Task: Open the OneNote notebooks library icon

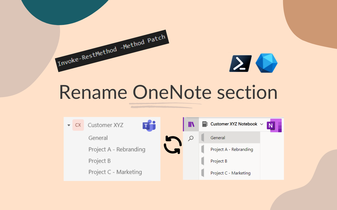Action: tap(191, 124)
